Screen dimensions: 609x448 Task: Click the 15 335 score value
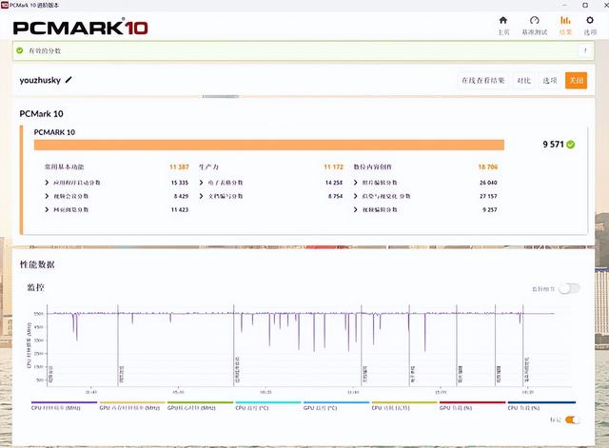point(180,183)
